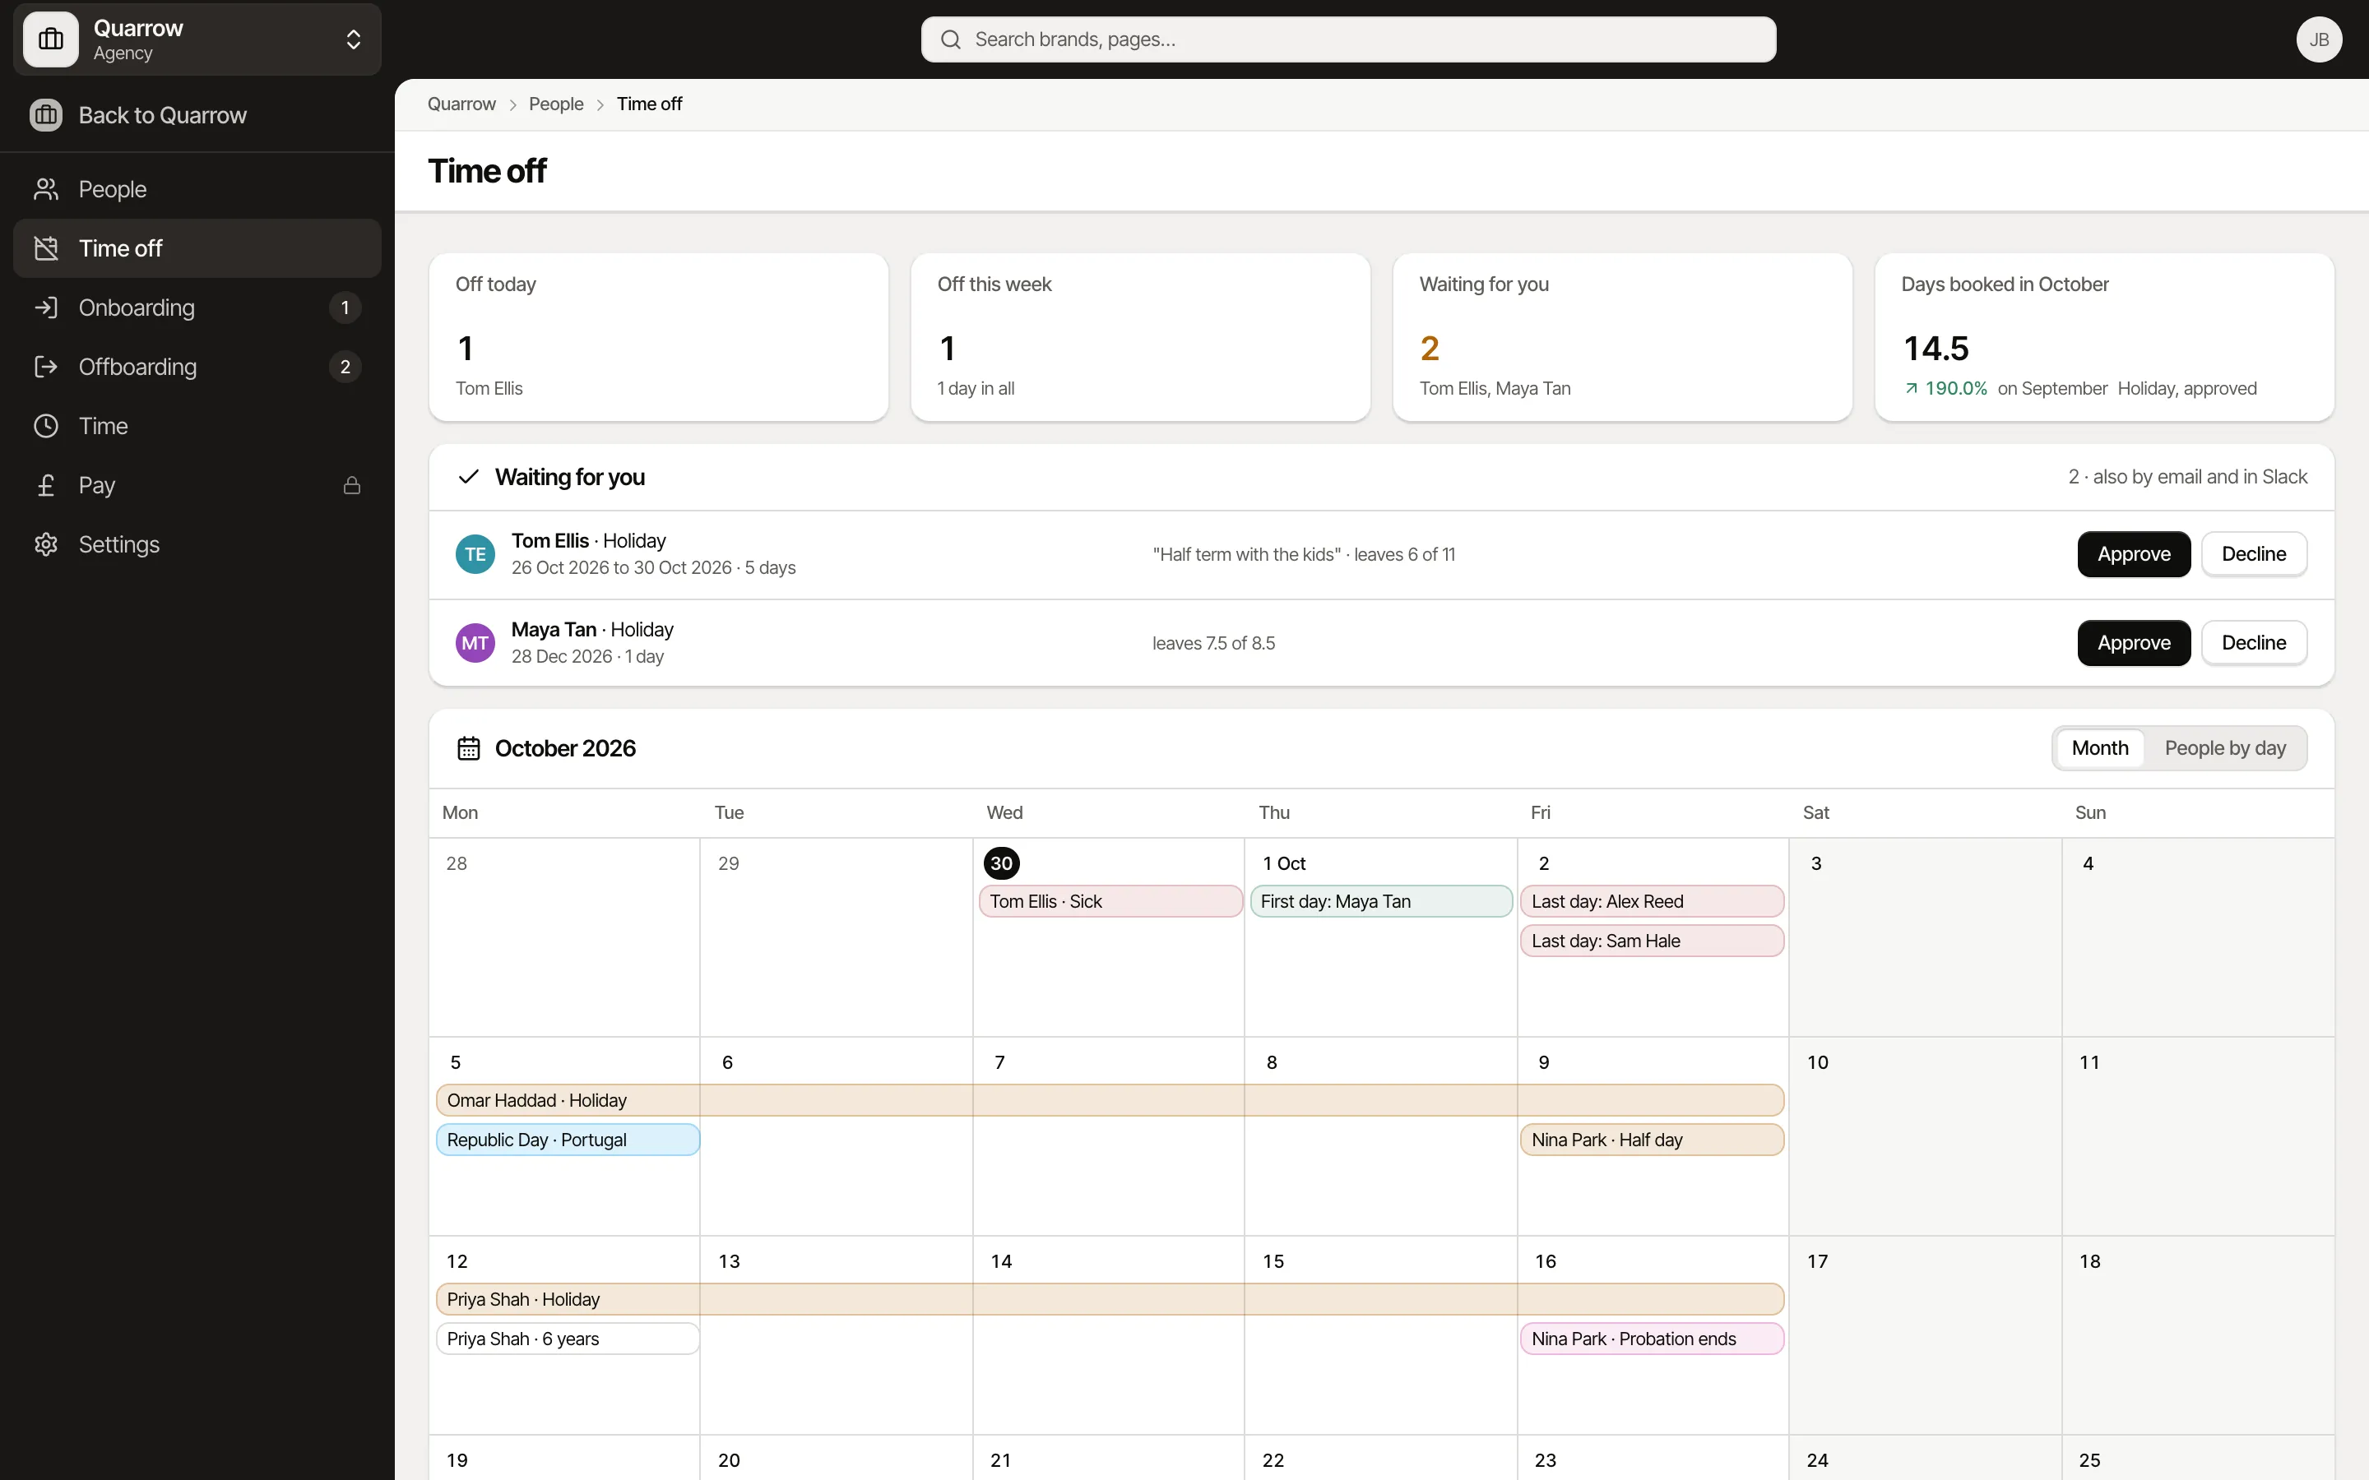Click the lock icon beside Pay
Image resolution: width=2369 pixels, height=1480 pixels.
pyautogui.click(x=352, y=485)
